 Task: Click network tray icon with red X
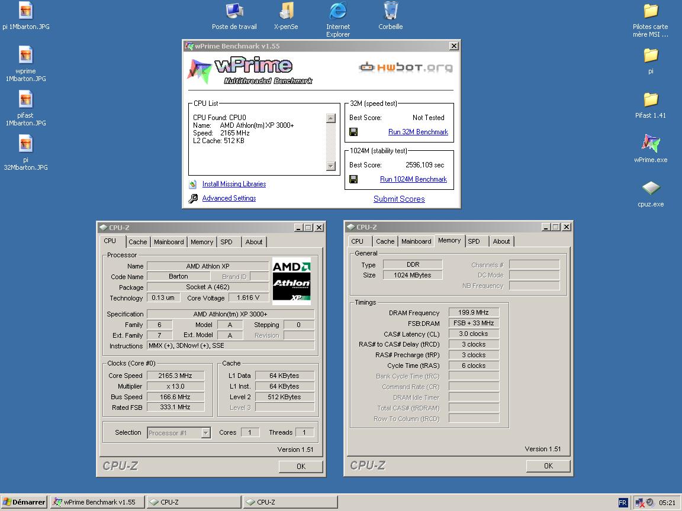pos(640,503)
